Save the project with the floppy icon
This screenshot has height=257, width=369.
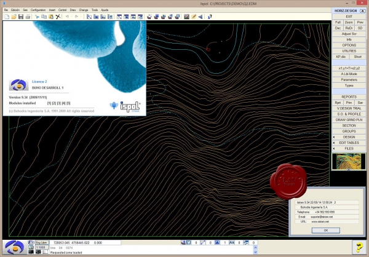pyautogui.click(x=21, y=17)
